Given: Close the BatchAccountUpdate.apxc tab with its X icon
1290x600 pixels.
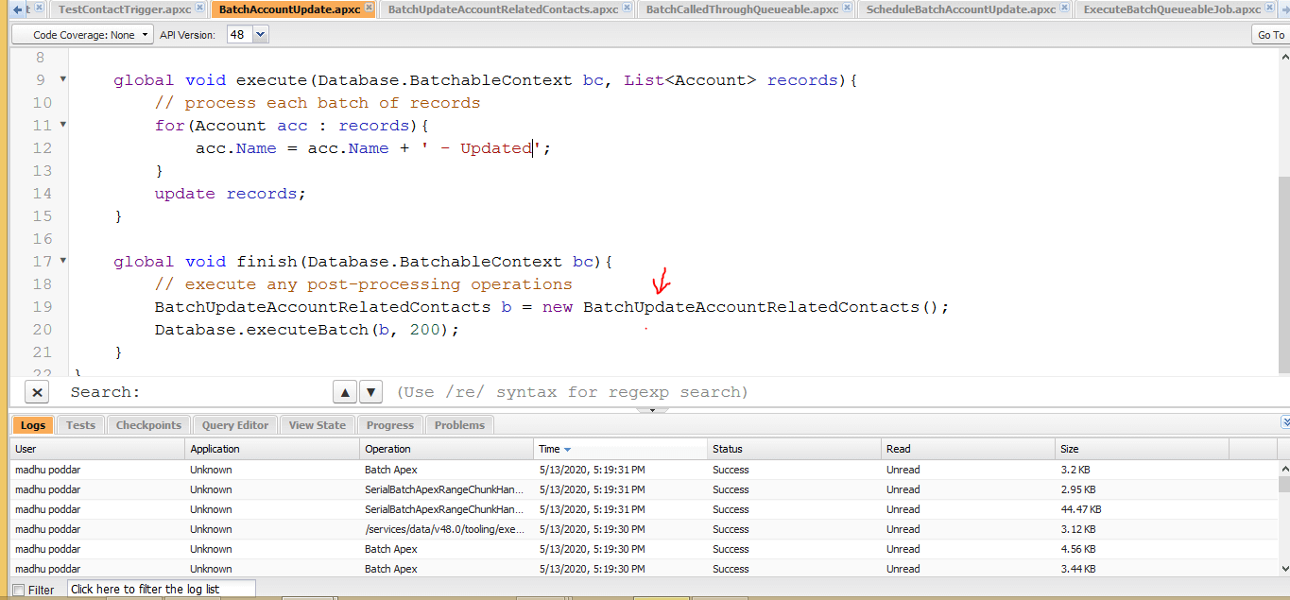Looking at the screenshot, I should click(369, 9).
